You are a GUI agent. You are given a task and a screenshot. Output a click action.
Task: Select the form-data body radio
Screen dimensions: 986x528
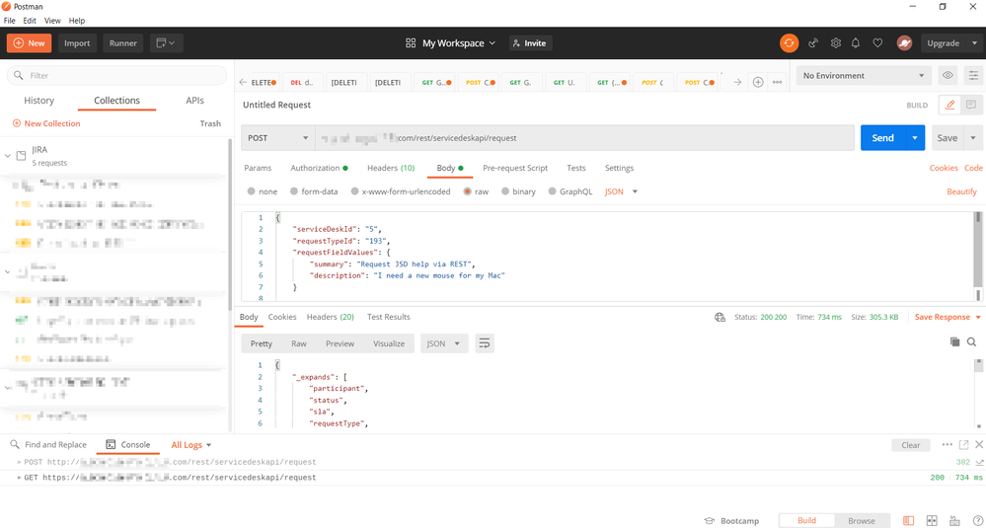(294, 191)
